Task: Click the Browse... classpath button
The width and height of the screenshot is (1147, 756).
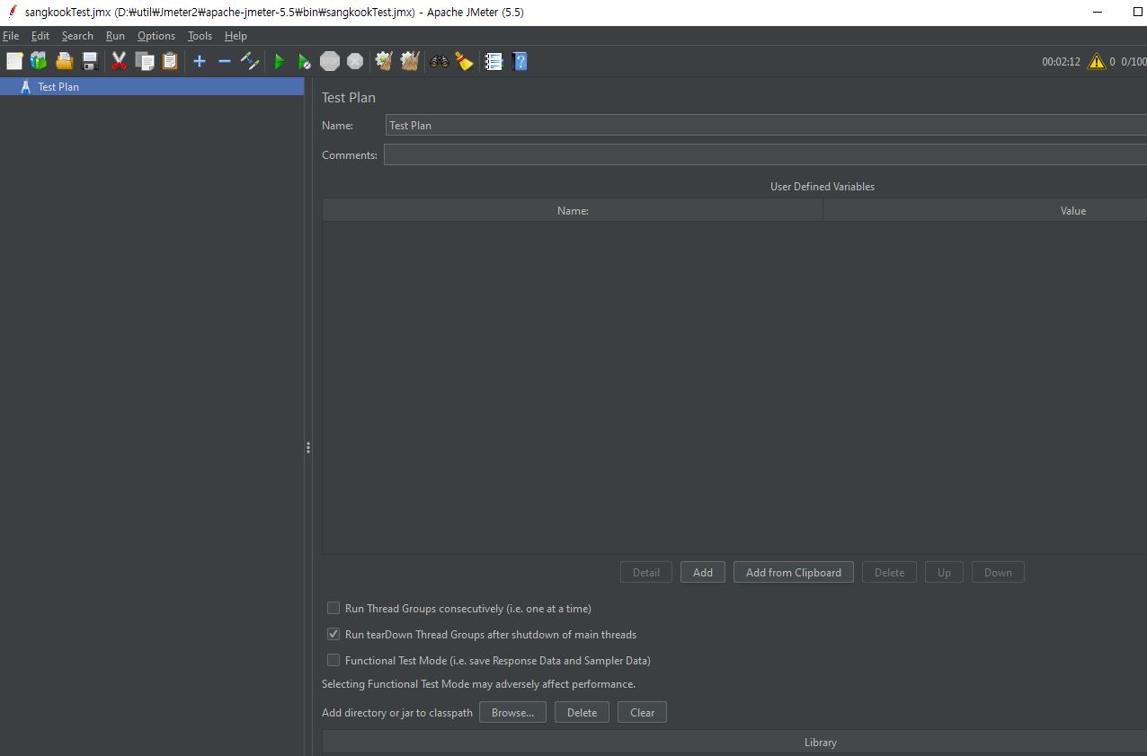Action: click(x=512, y=712)
